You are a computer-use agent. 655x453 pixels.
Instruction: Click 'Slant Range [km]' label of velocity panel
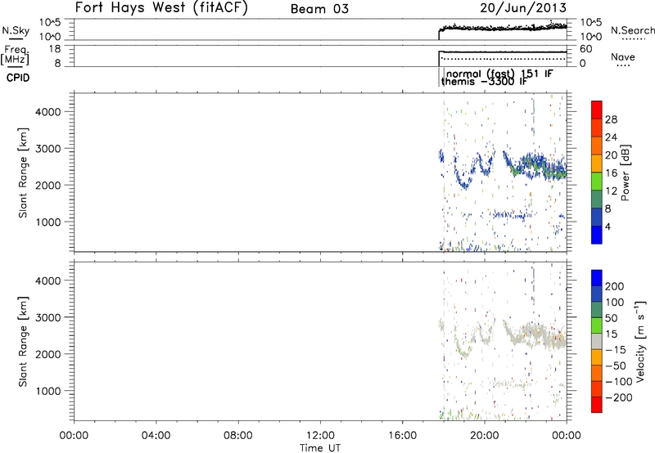coord(23,342)
